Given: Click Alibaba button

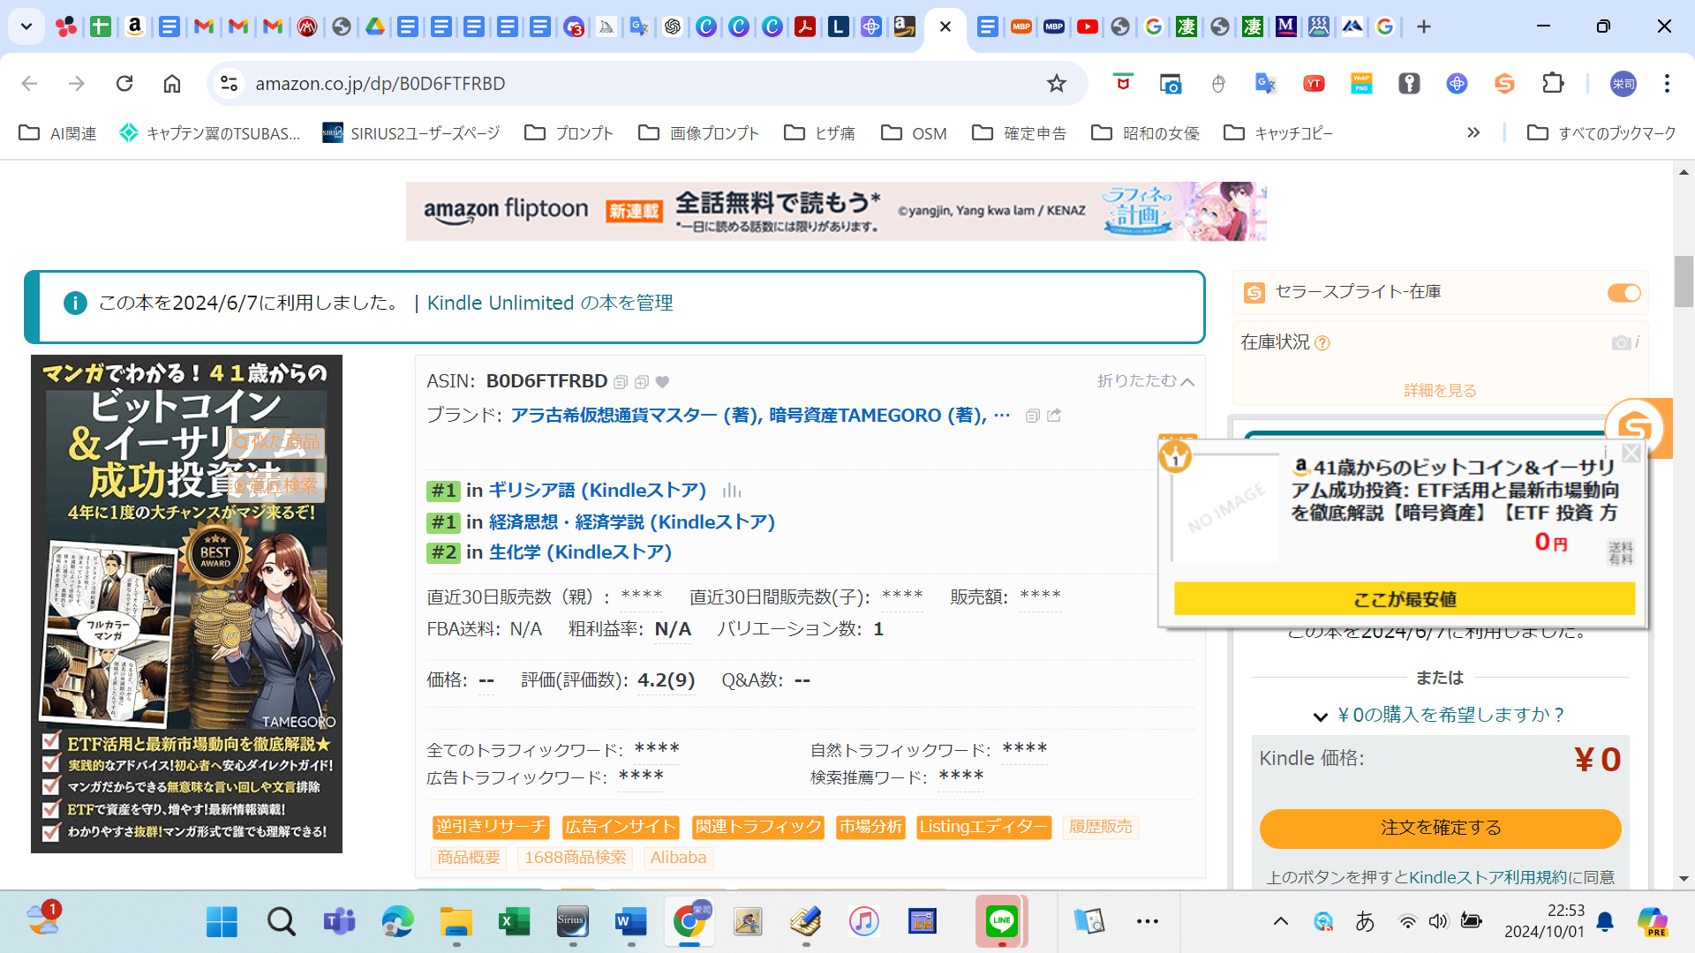Looking at the screenshot, I should pos(678,858).
